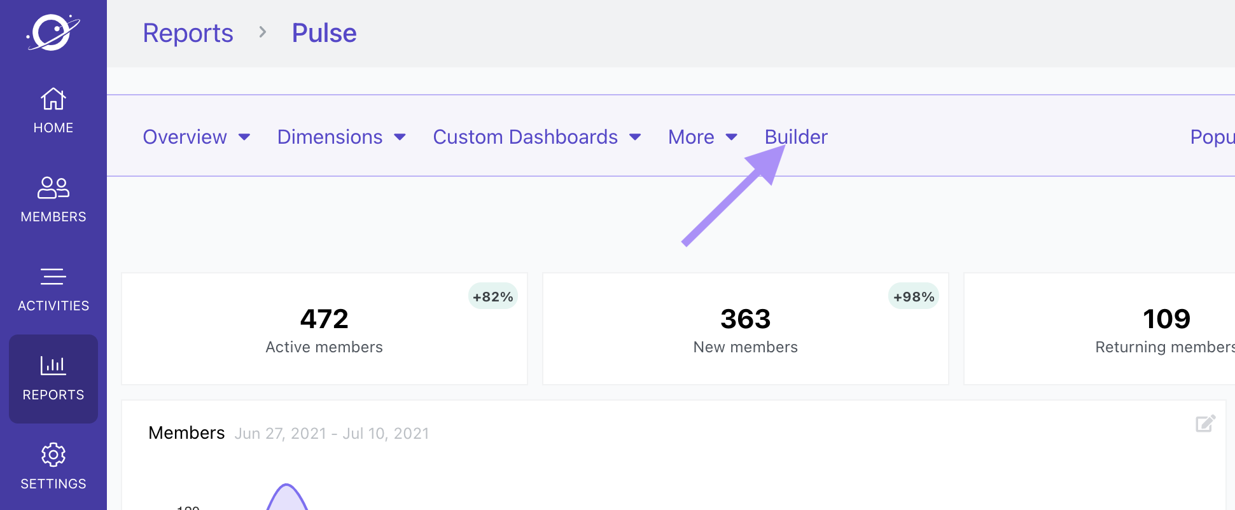Viewport: 1235px width, 510px height.
Task: Click the partially visible Popu... menu item
Action: (1212, 137)
